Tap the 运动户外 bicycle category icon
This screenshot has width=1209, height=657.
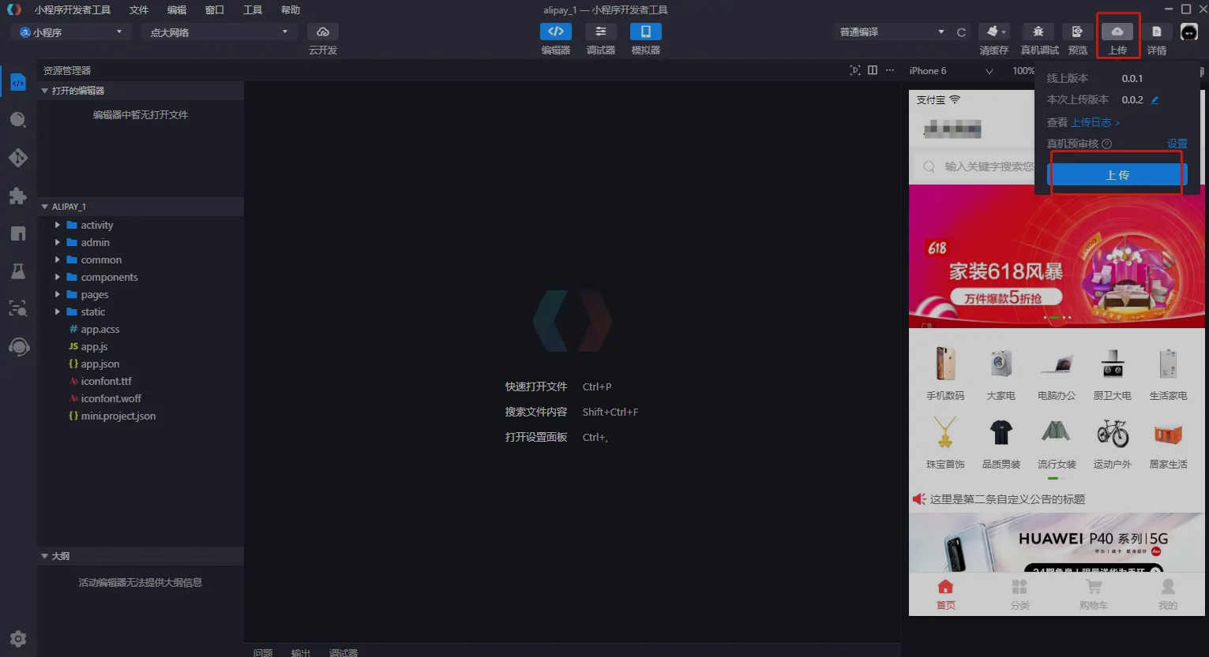1113,433
